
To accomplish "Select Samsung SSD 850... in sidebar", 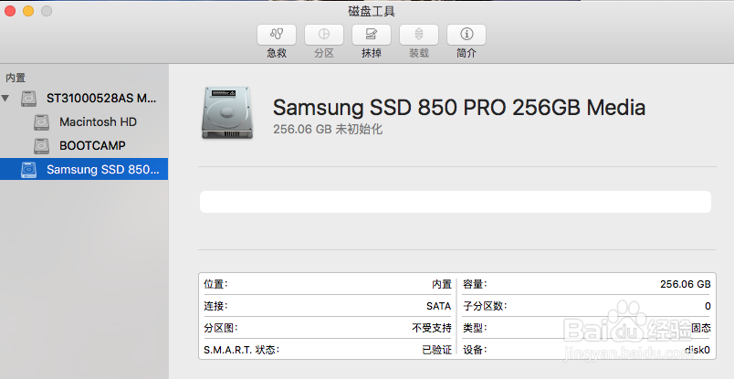I will (x=84, y=169).
